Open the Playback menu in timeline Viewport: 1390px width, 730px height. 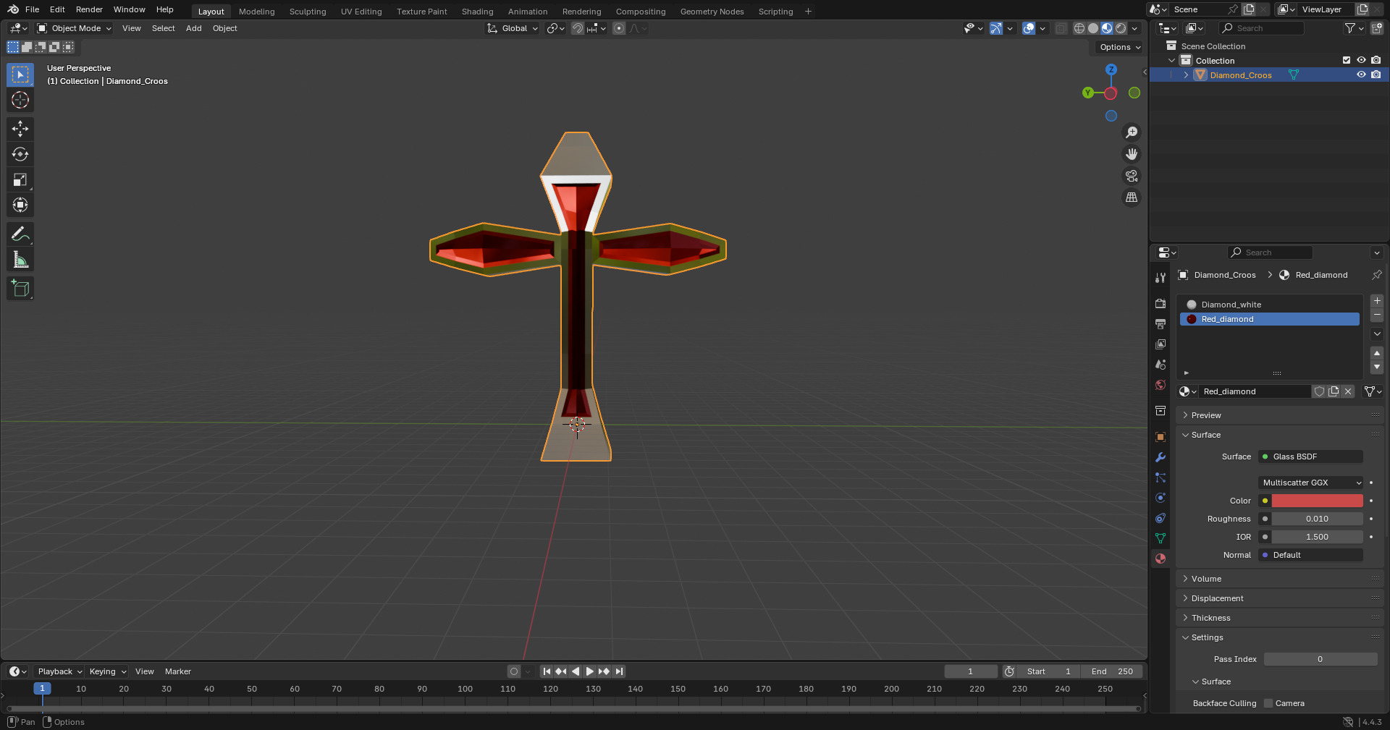point(59,671)
